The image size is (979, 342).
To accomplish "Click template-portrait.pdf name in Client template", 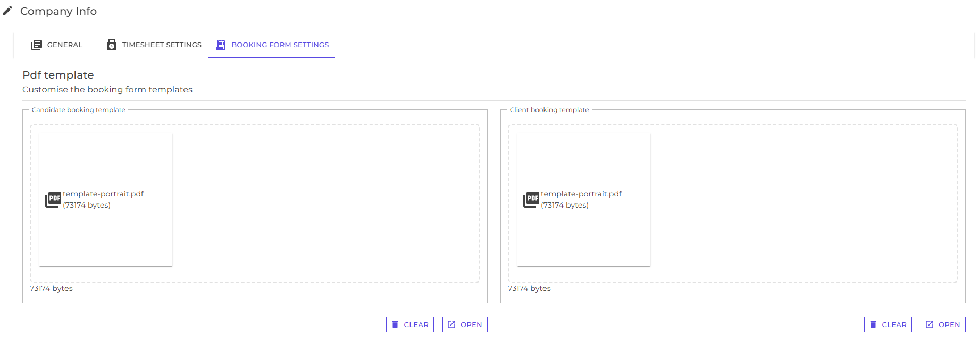I will coord(581,194).
